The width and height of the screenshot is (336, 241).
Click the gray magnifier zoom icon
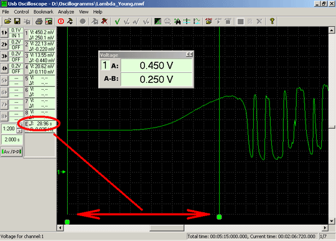[167, 21]
